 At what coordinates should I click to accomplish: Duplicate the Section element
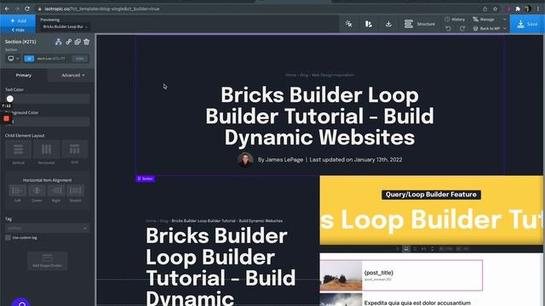coord(77,42)
